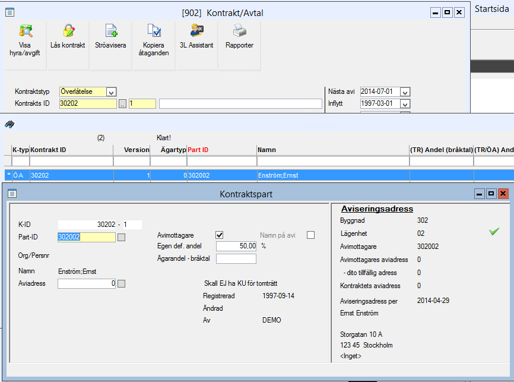Image resolution: width=514 pixels, height=382 pixels.
Task: Click the Kontrakt ID filter box
Action: 71,161
